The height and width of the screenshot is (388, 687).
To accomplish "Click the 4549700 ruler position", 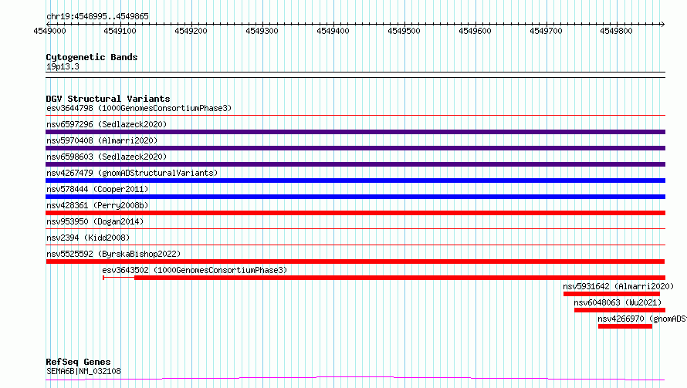I will 546,31.
